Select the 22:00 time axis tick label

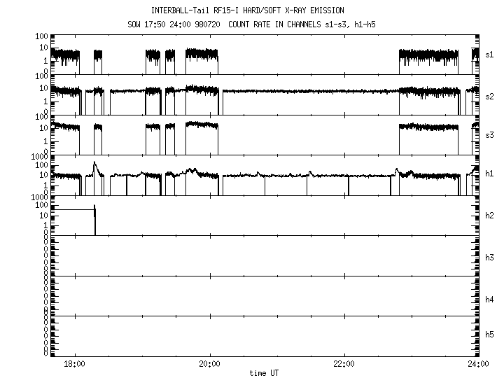344,364
